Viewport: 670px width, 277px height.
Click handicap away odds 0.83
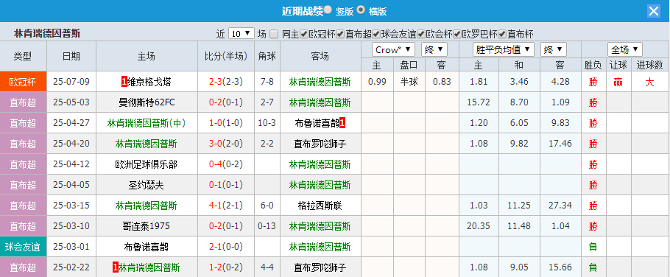pyautogui.click(x=442, y=82)
